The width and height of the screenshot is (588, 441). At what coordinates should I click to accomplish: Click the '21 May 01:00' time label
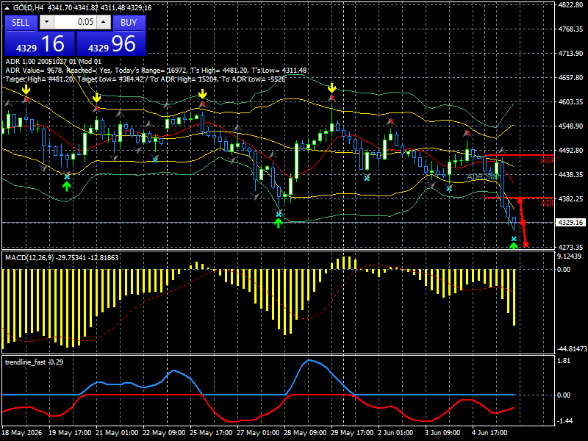117,433
